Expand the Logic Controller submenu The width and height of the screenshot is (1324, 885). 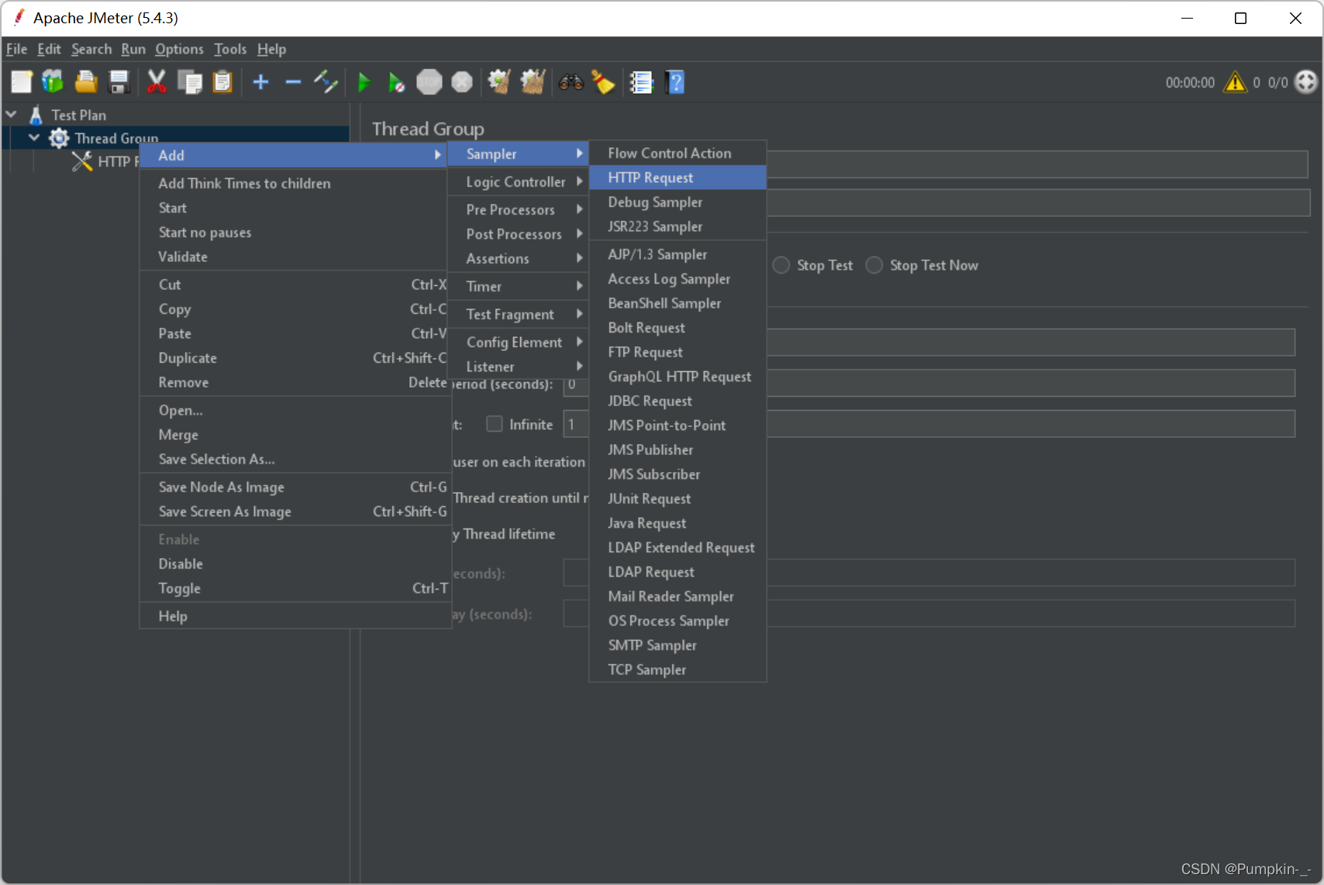click(517, 182)
